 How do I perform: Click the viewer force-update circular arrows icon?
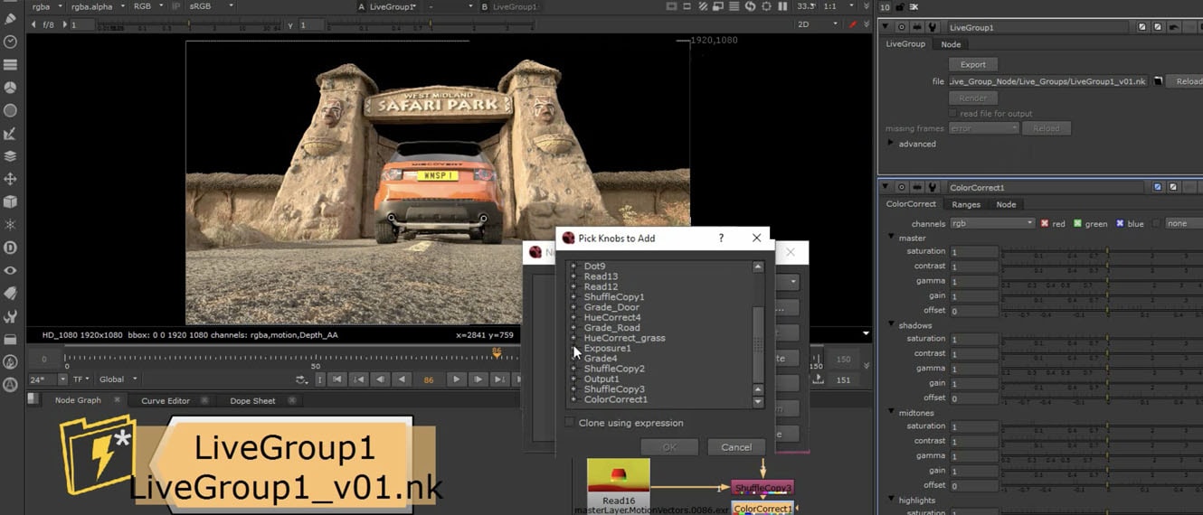750,6
